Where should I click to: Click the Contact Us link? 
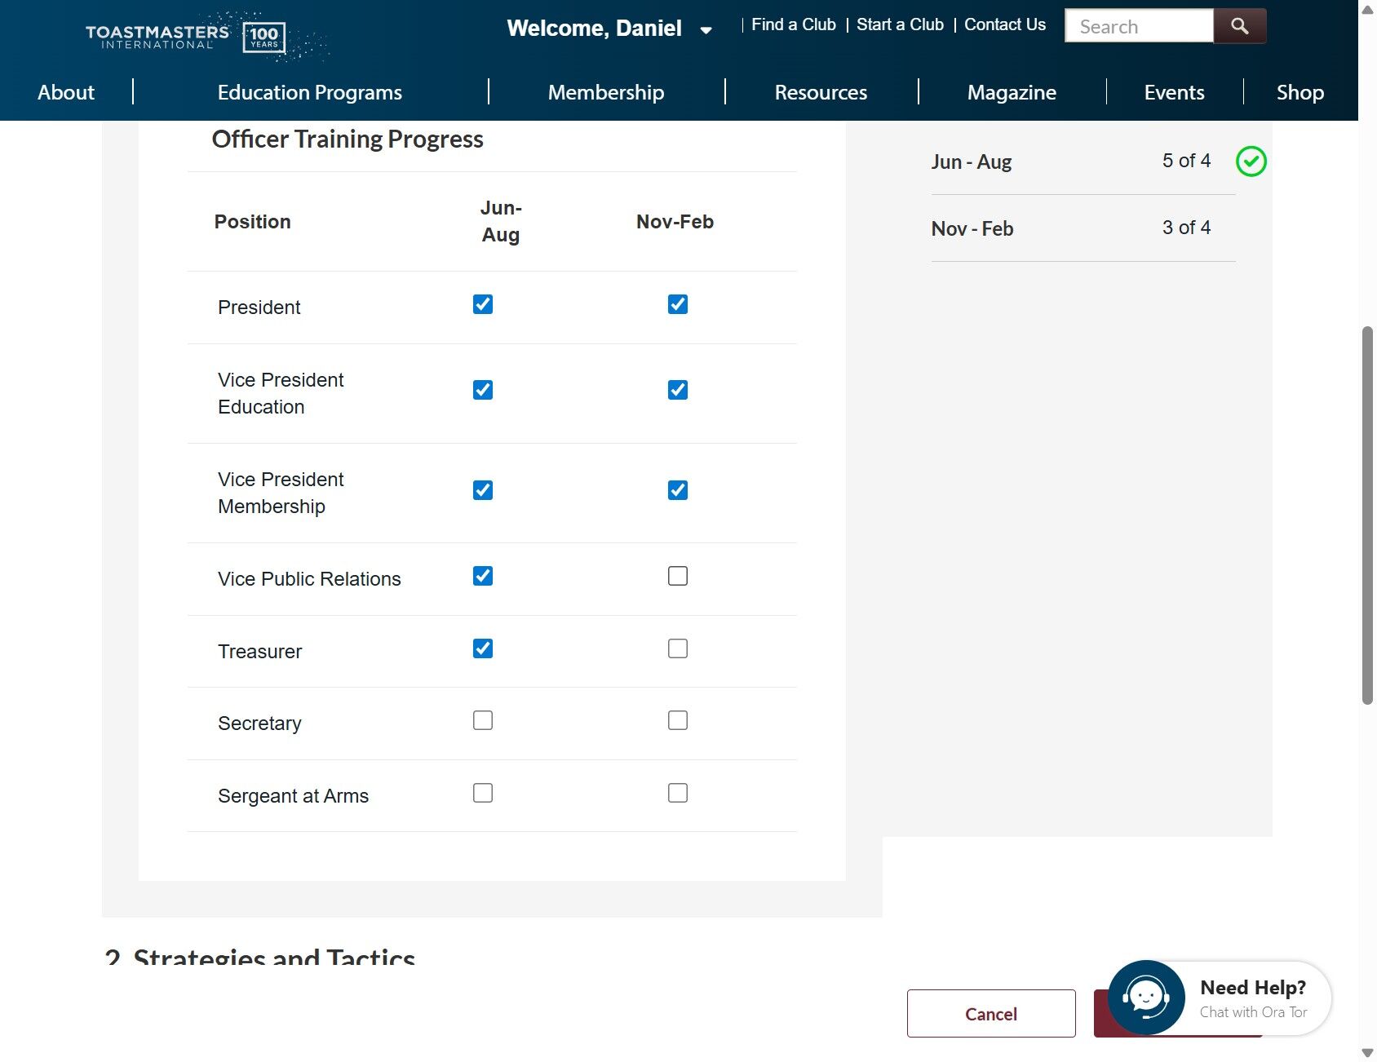point(1004,24)
